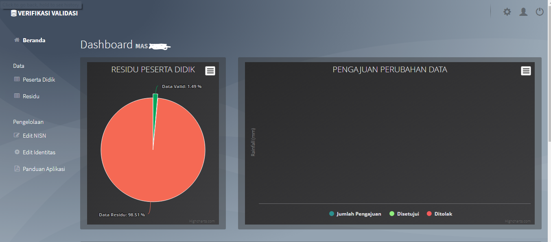The image size is (551, 242).
Task: Click the user profile icon at top right
Action: (523, 12)
